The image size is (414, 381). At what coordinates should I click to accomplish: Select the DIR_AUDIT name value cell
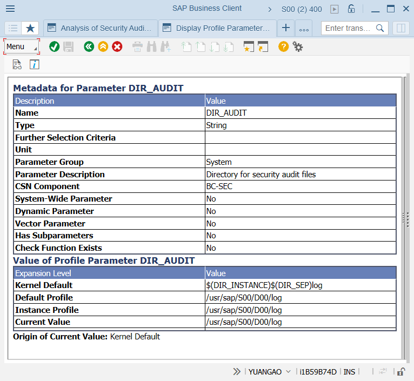(301, 113)
